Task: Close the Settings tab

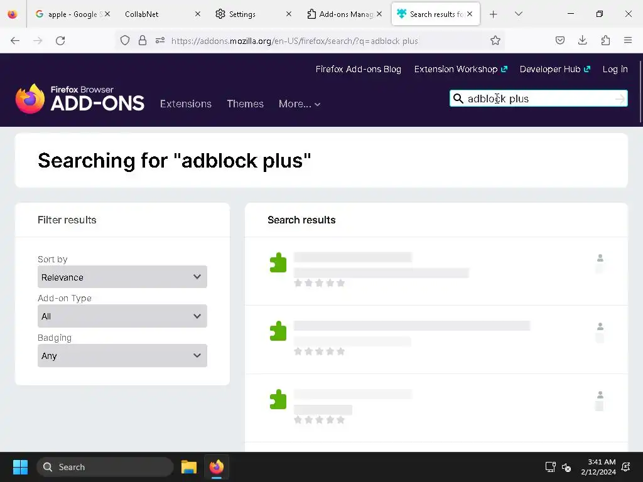Action: click(x=289, y=14)
